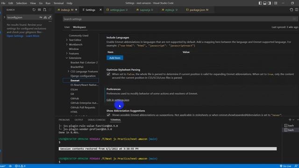
Task: Open the Selection menu
Action: (x=21, y=3)
